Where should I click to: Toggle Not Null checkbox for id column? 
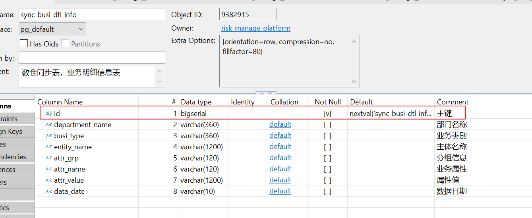click(x=327, y=114)
